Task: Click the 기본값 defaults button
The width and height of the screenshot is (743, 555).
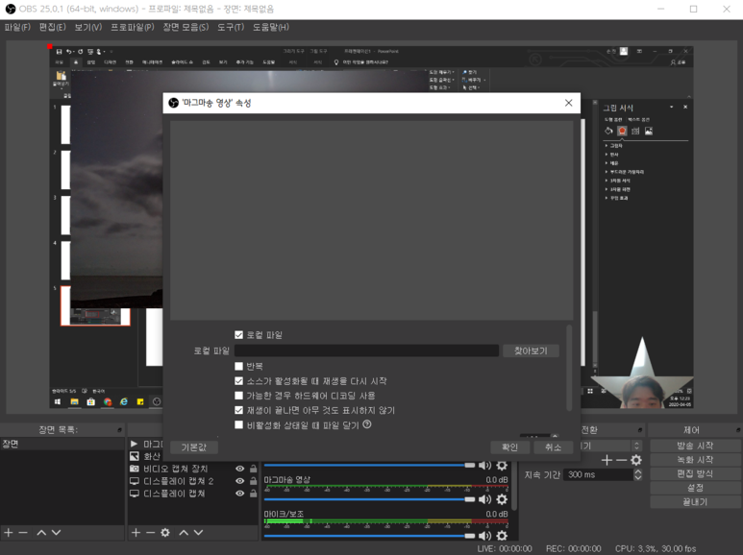Action: pos(194,447)
